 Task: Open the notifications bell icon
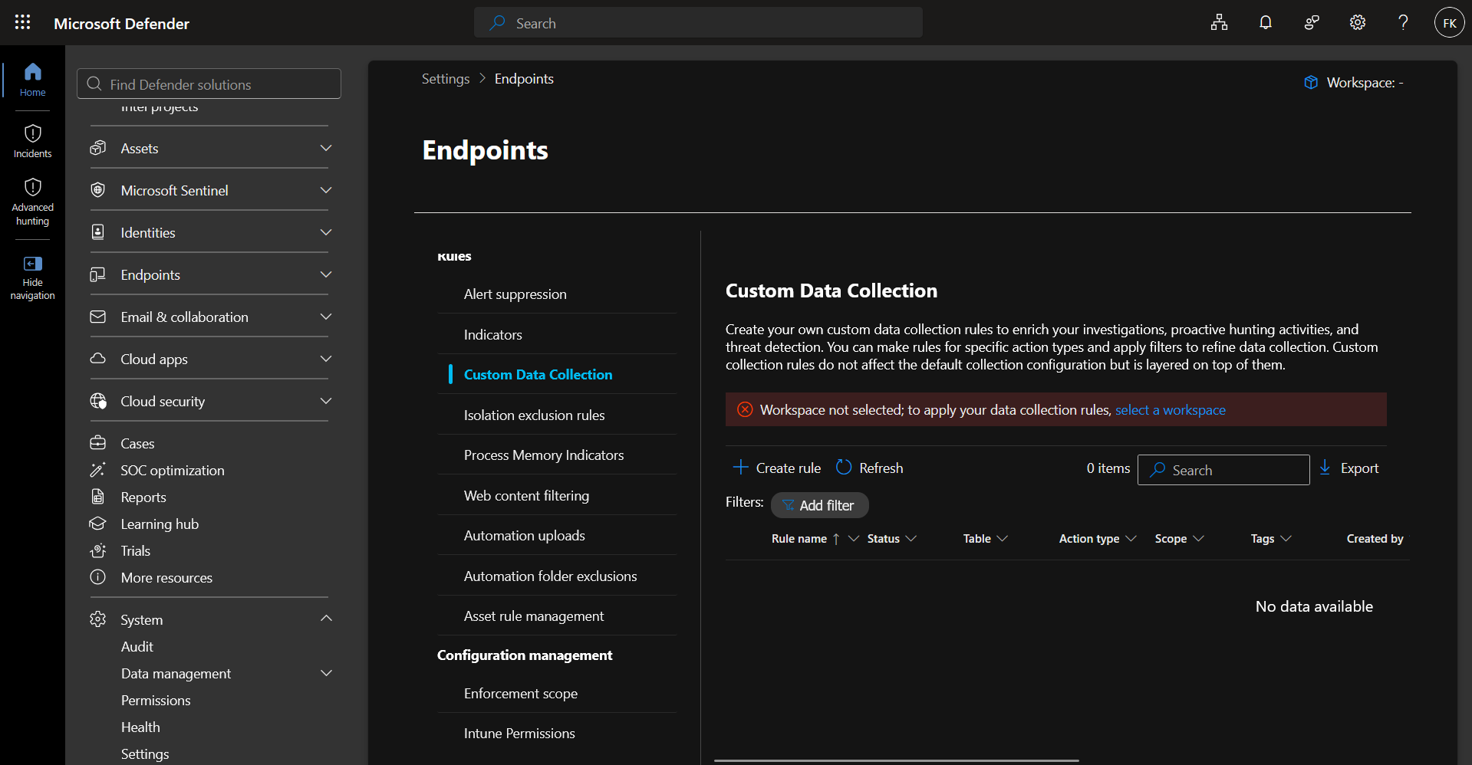point(1266,22)
